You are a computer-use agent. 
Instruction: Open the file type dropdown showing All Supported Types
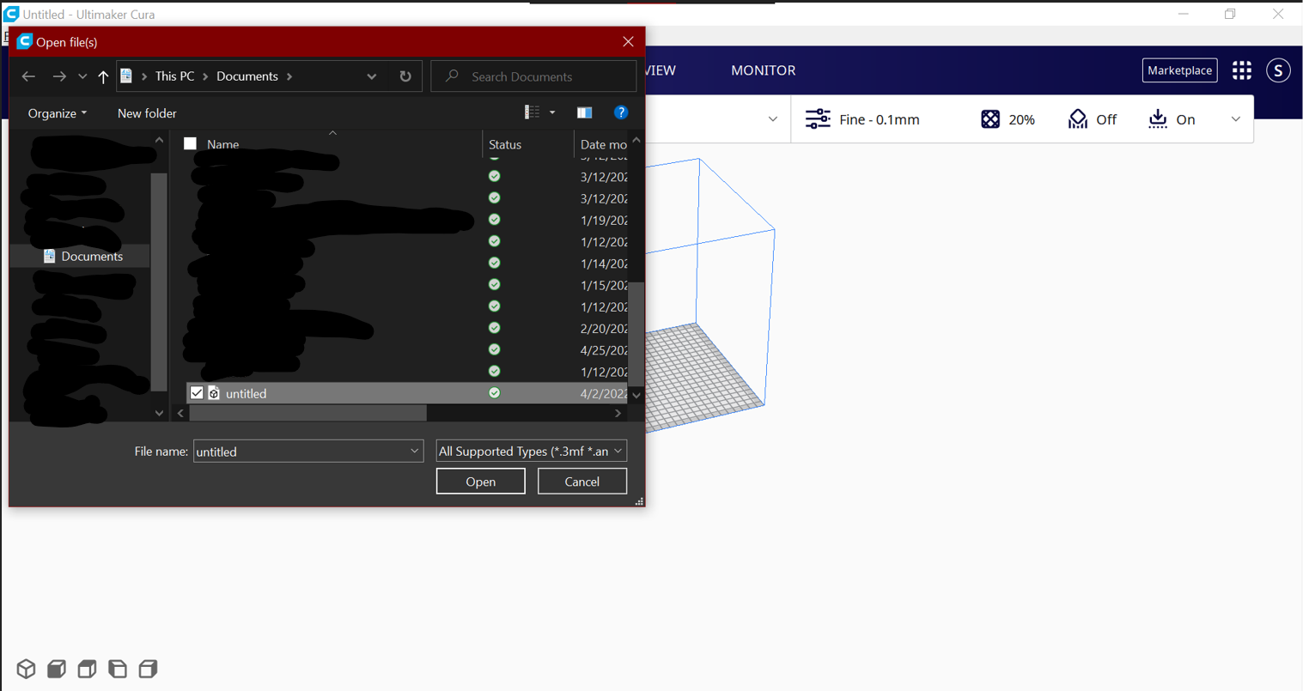(x=531, y=451)
